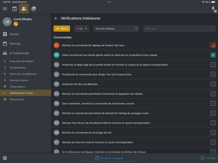Screen dimensions: 218x163
Task: Check the high beams question box
Action: [x=213, y=142]
